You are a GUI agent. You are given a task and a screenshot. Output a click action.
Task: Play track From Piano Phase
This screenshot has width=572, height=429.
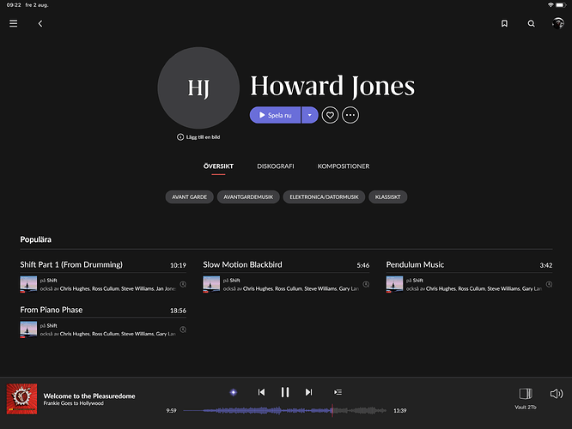click(x=52, y=310)
